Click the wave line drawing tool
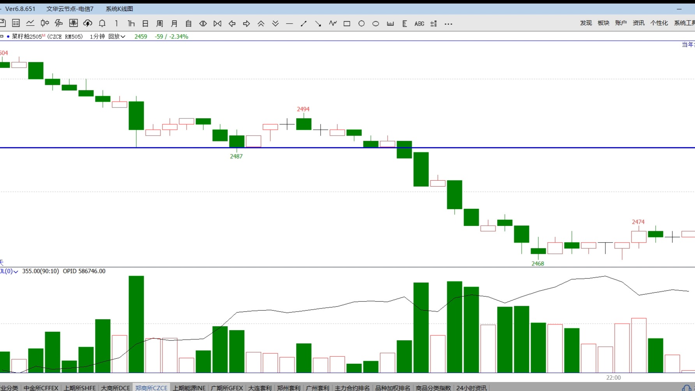 tap(333, 24)
